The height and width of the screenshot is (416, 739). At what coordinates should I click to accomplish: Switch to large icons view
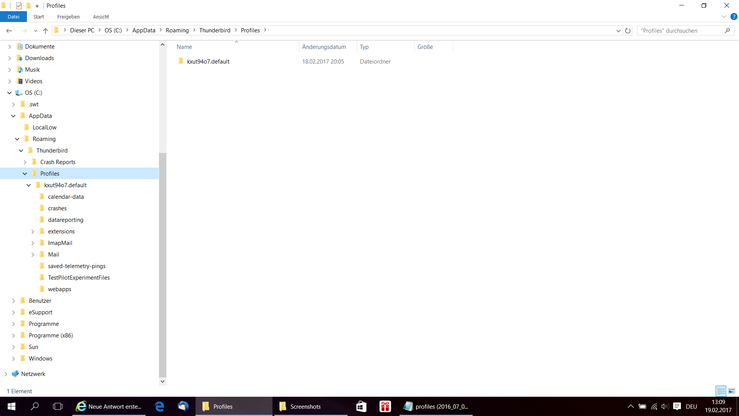(x=732, y=391)
